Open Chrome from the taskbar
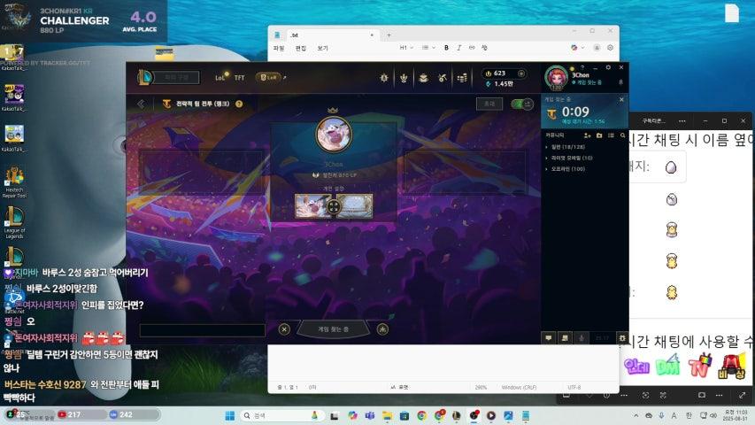The width and height of the screenshot is (755, 425). pos(422,415)
